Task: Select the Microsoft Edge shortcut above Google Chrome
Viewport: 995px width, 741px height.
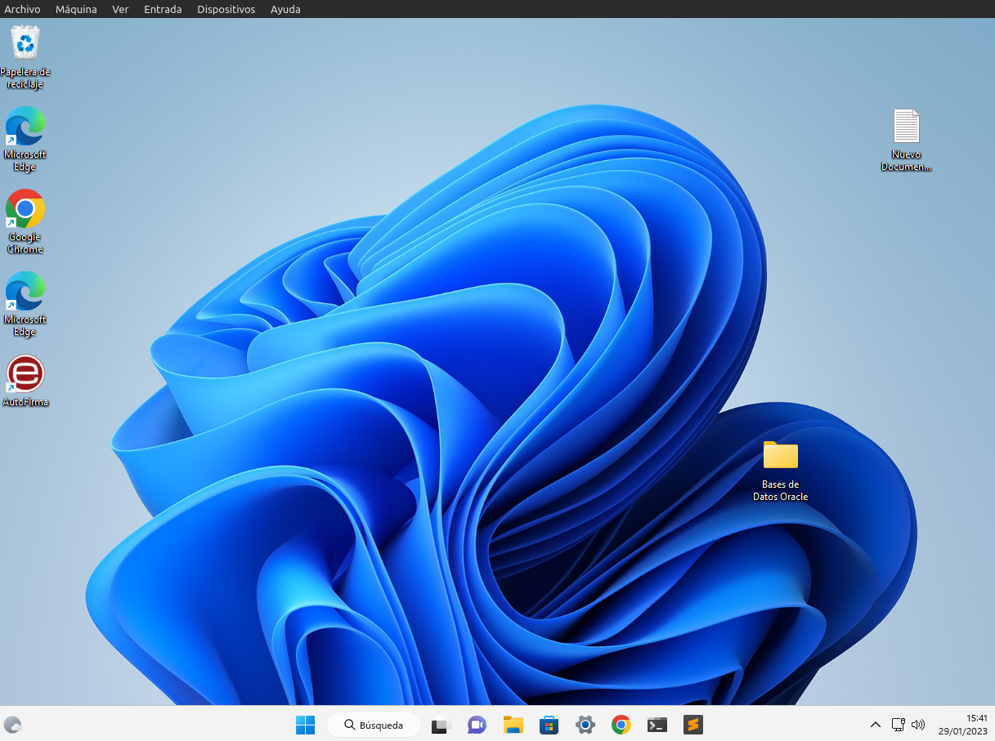Action: tap(25, 139)
